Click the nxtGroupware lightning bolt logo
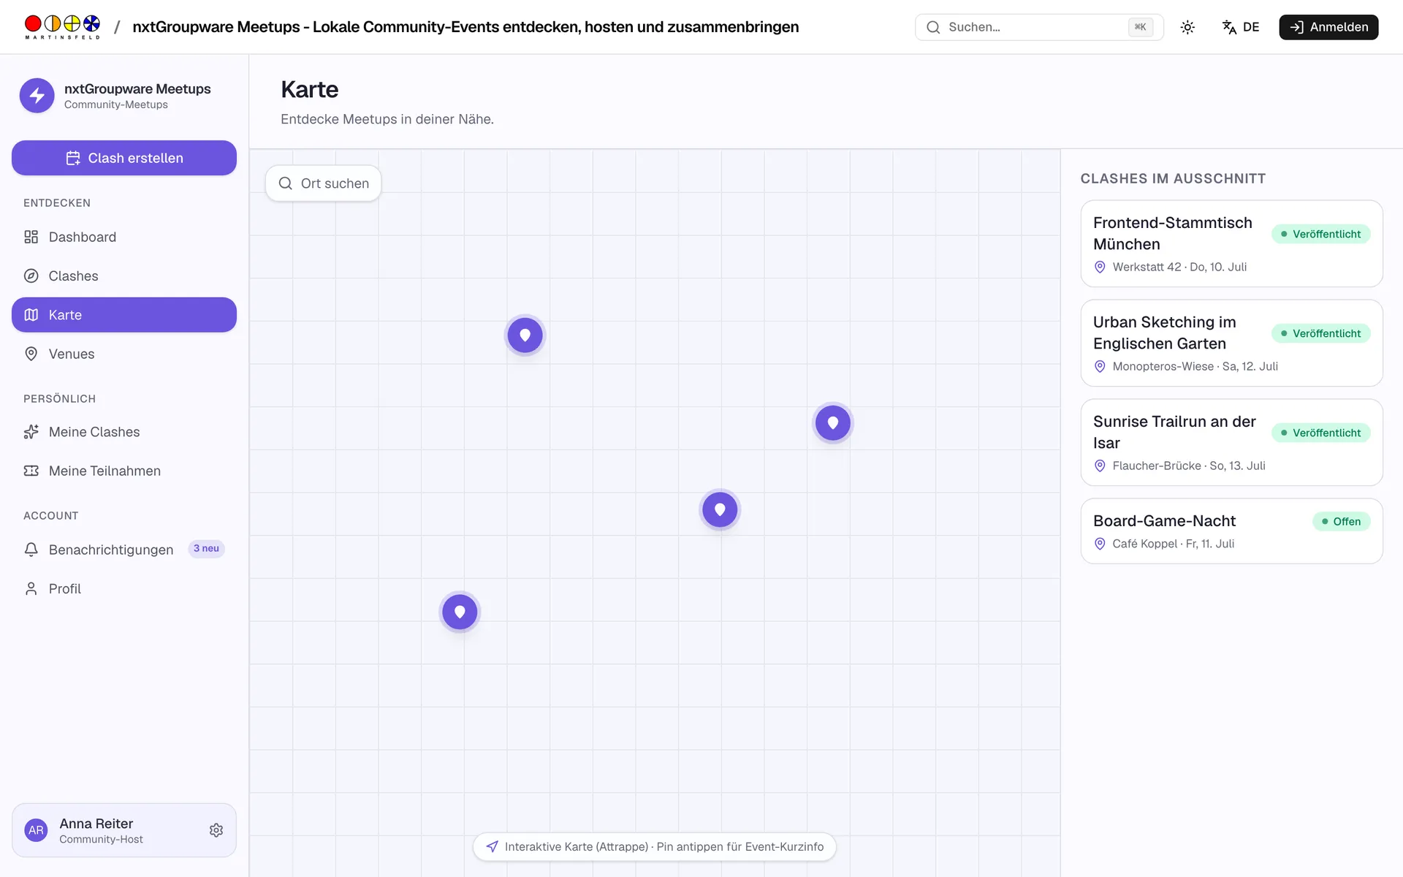Viewport: 1403px width, 877px height. pyautogui.click(x=37, y=96)
